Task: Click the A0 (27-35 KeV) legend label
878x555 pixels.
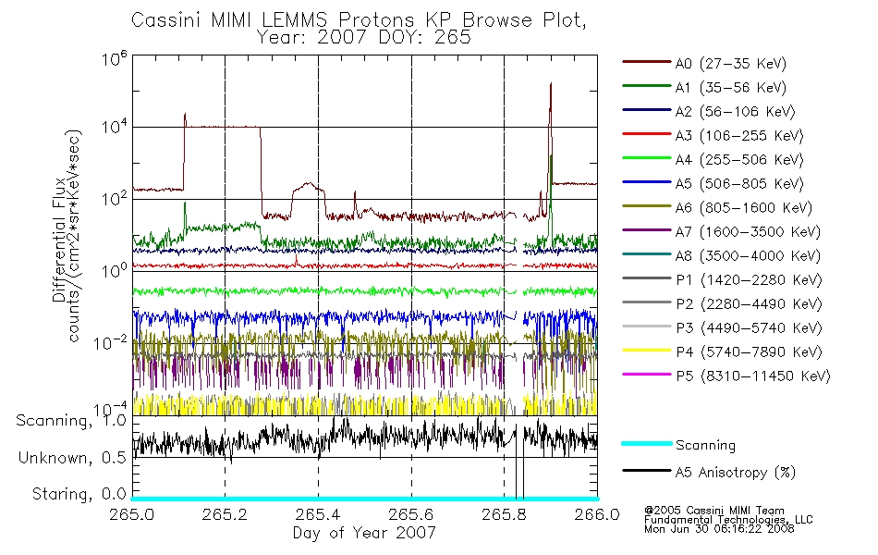Action: click(x=730, y=63)
